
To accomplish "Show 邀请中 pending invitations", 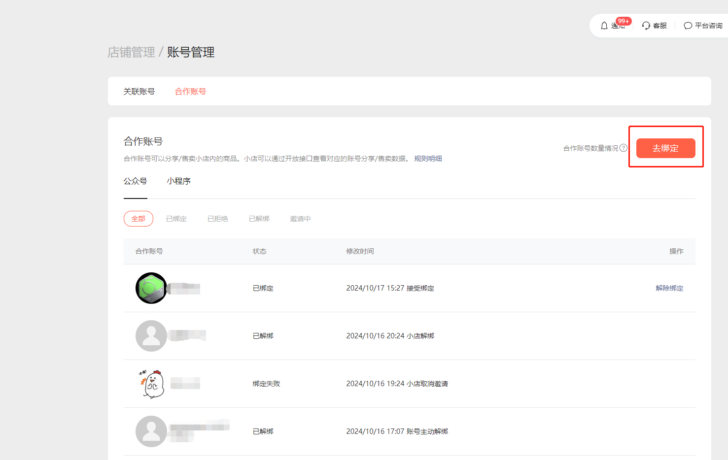I will point(300,219).
